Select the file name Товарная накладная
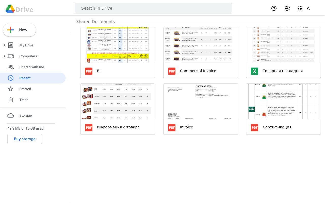 283,71
